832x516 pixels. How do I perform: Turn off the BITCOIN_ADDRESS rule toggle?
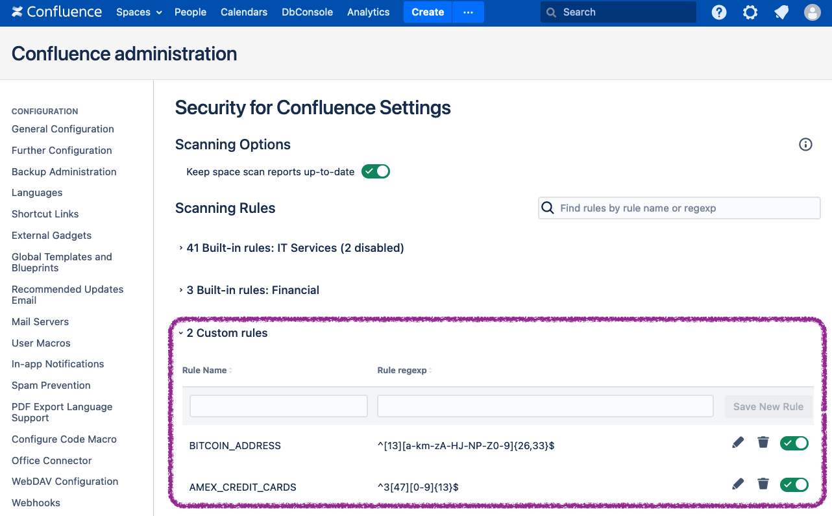tap(794, 443)
